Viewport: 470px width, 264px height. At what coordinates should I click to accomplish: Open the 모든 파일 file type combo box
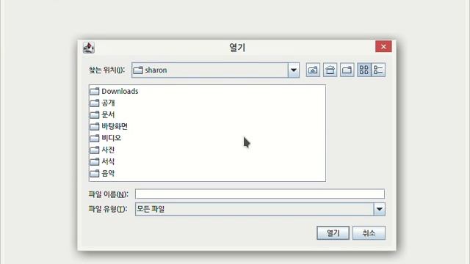click(260, 209)
